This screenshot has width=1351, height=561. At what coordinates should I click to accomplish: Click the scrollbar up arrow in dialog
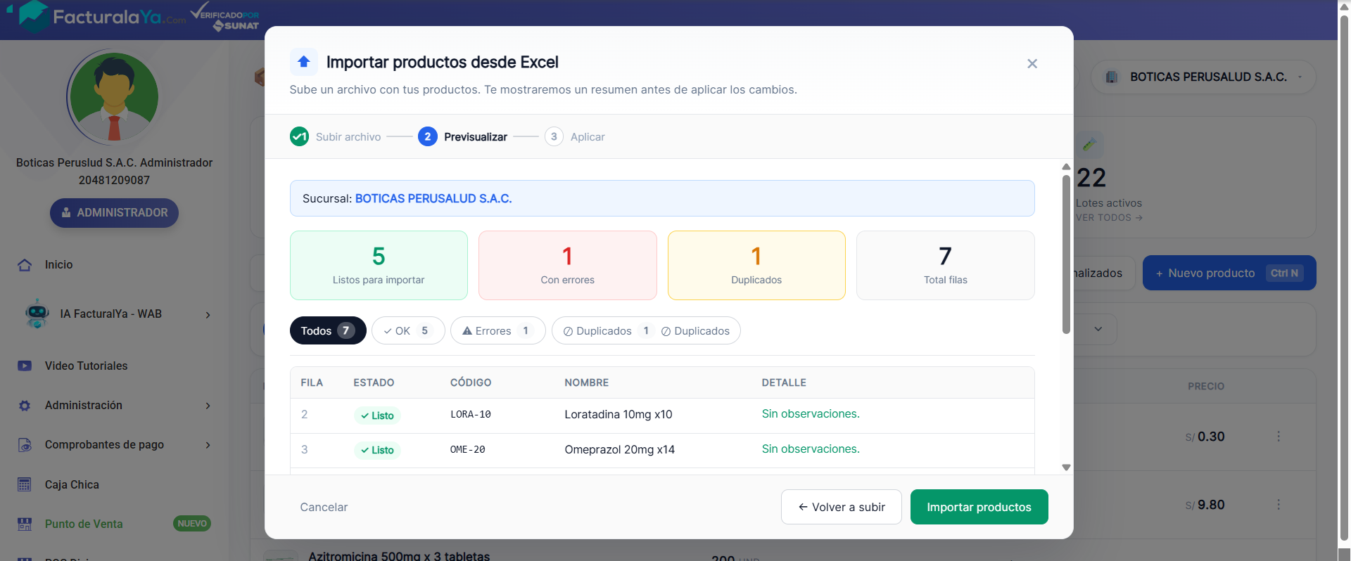click(x=1066, y=167)
